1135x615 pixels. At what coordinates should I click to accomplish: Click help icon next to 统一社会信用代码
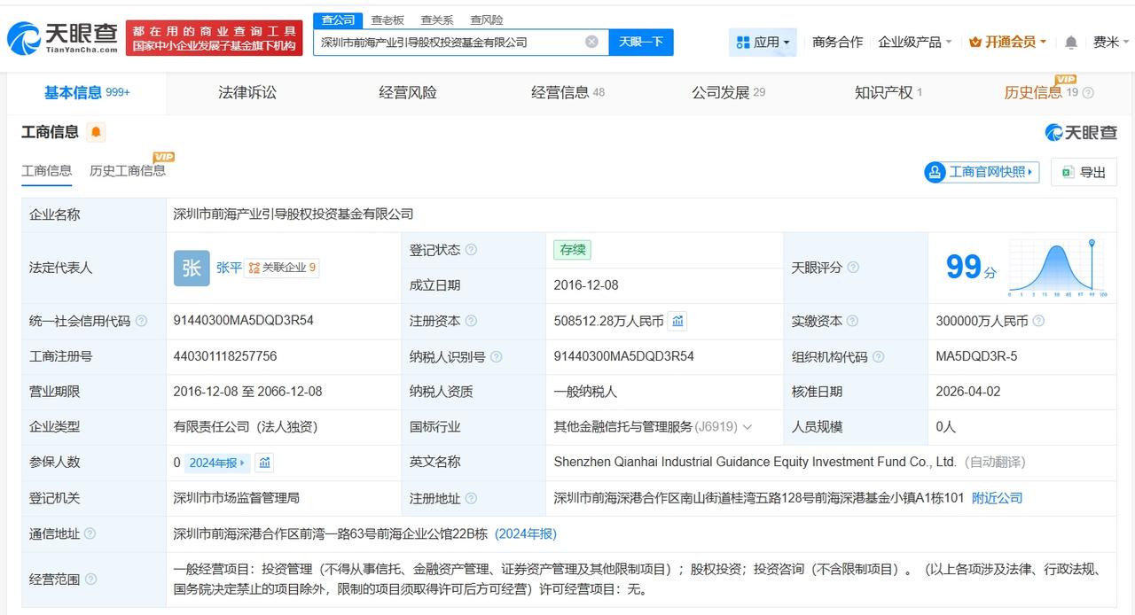141,321
